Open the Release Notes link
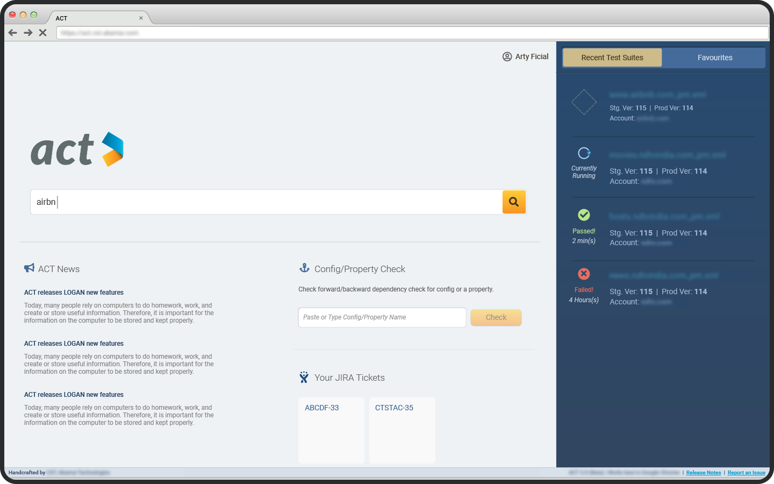The height and width of the screenshot is (484, 774). click(x=703, y=473)
